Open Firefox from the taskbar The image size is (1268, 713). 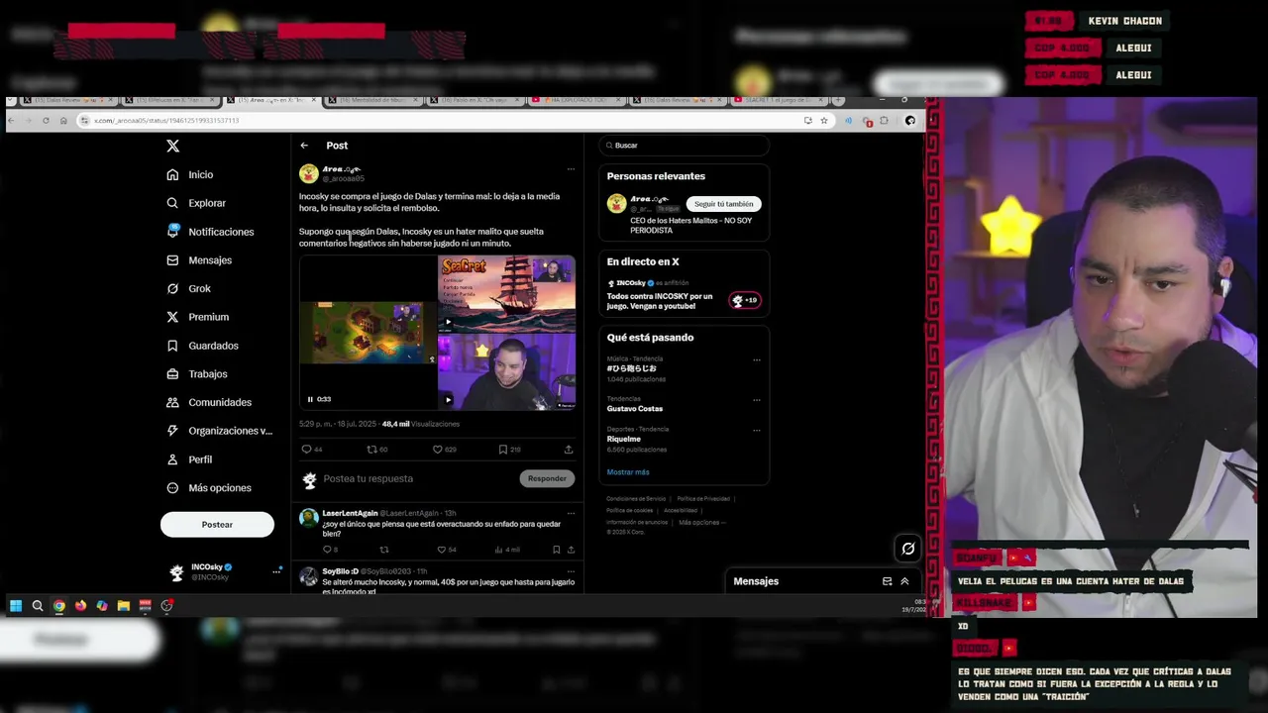(80, 606)
